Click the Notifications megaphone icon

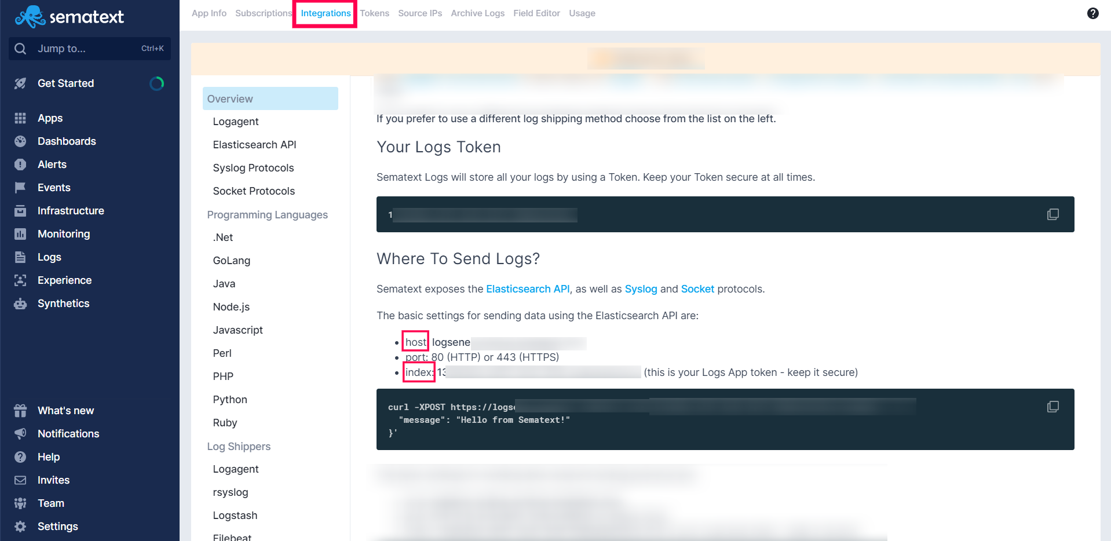tap(20, 434)
